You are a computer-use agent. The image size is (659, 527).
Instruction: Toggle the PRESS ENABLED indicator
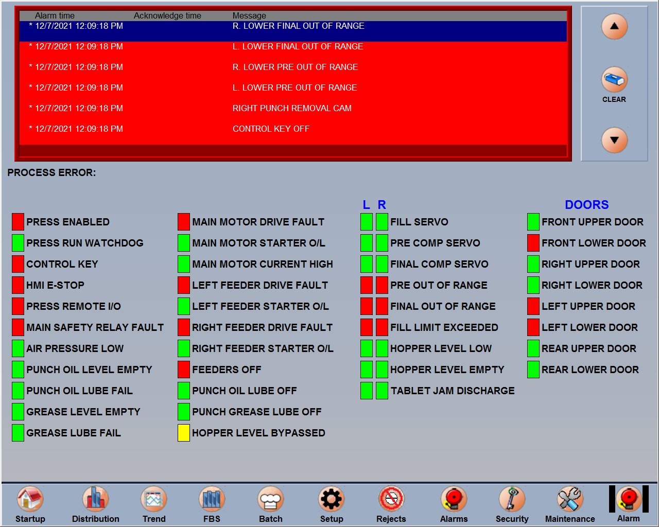point(18,221)
